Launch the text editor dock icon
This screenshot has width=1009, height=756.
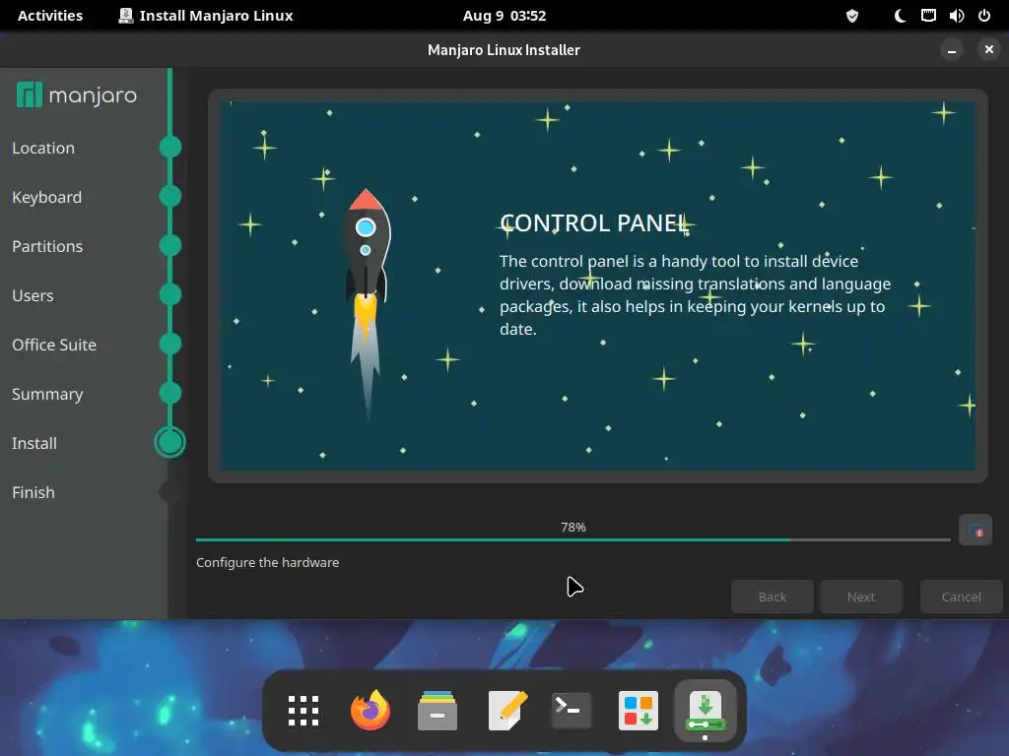tap(507, 711)
